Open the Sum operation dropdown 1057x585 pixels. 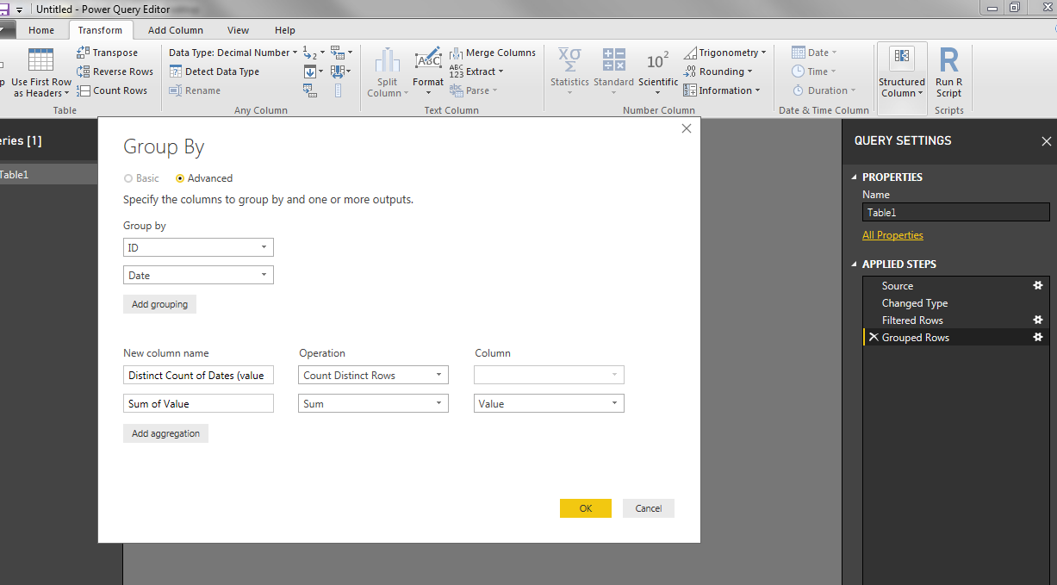[374, 403]
